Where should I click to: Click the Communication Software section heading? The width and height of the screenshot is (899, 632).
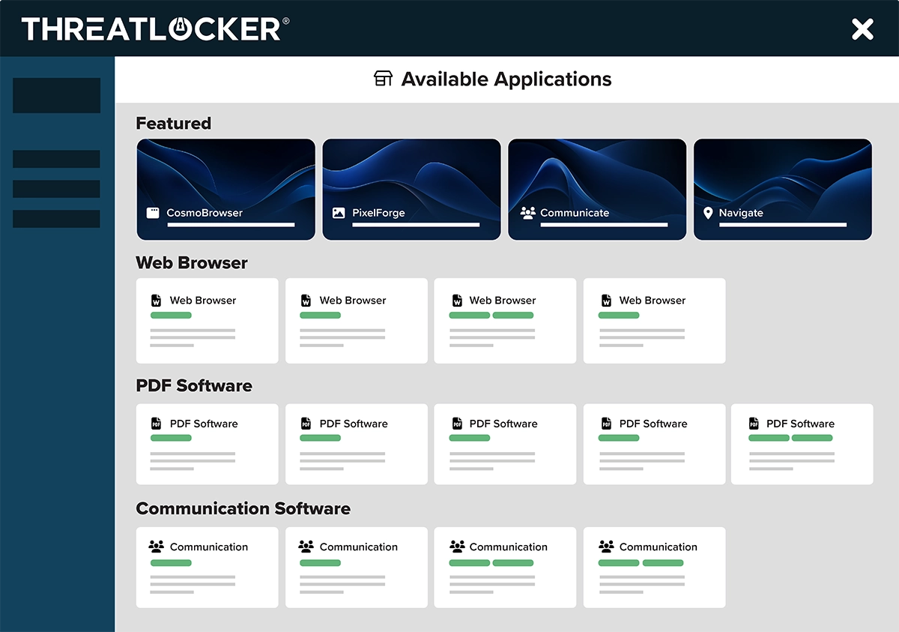coord(243,508)
